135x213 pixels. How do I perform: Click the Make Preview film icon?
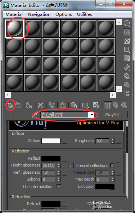click(x=127, y=67)
